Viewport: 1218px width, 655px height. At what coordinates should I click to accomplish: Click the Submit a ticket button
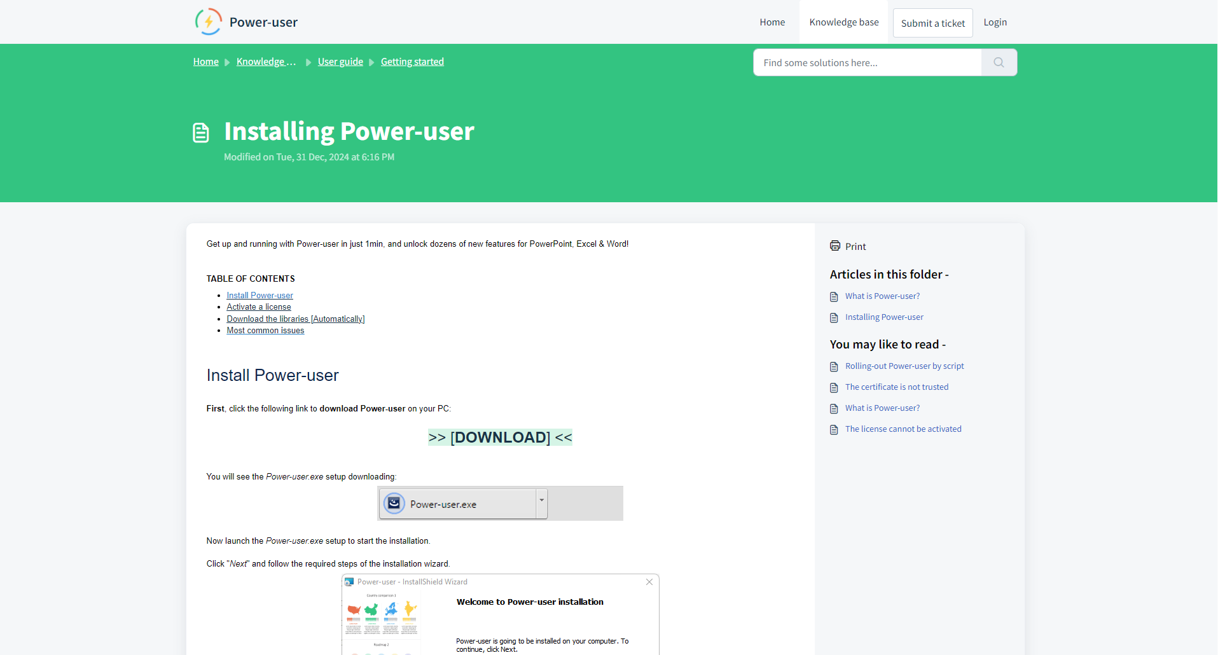pyautogui.click(x=932, y=22)
